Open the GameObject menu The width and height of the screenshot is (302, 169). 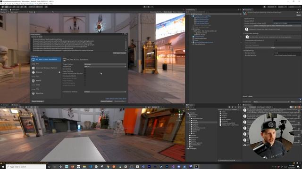click(16, 4)
